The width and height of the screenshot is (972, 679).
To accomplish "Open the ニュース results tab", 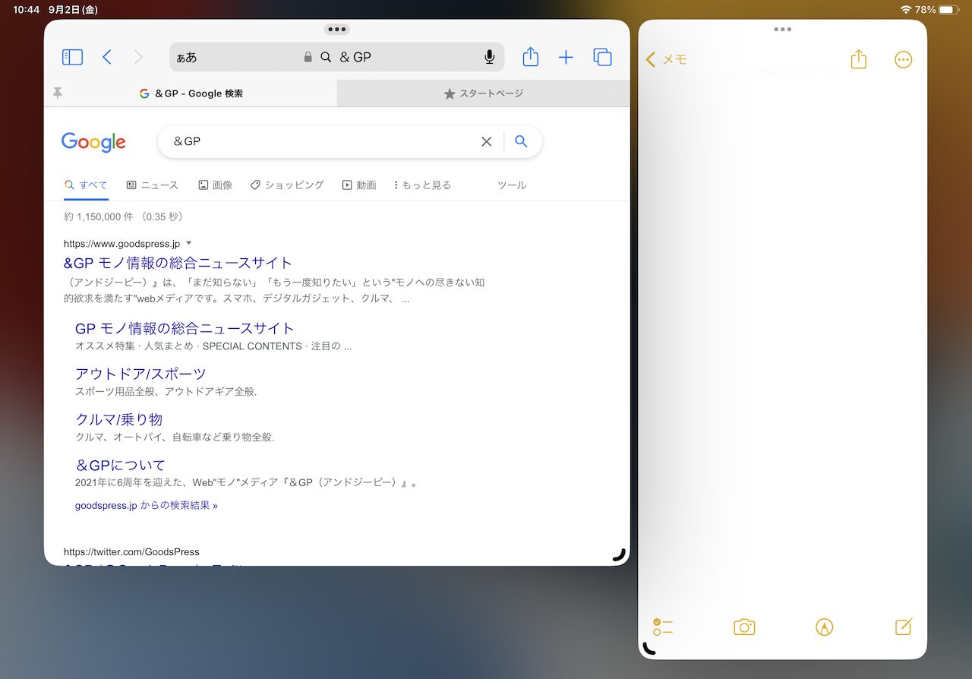I will pos(152,185).
